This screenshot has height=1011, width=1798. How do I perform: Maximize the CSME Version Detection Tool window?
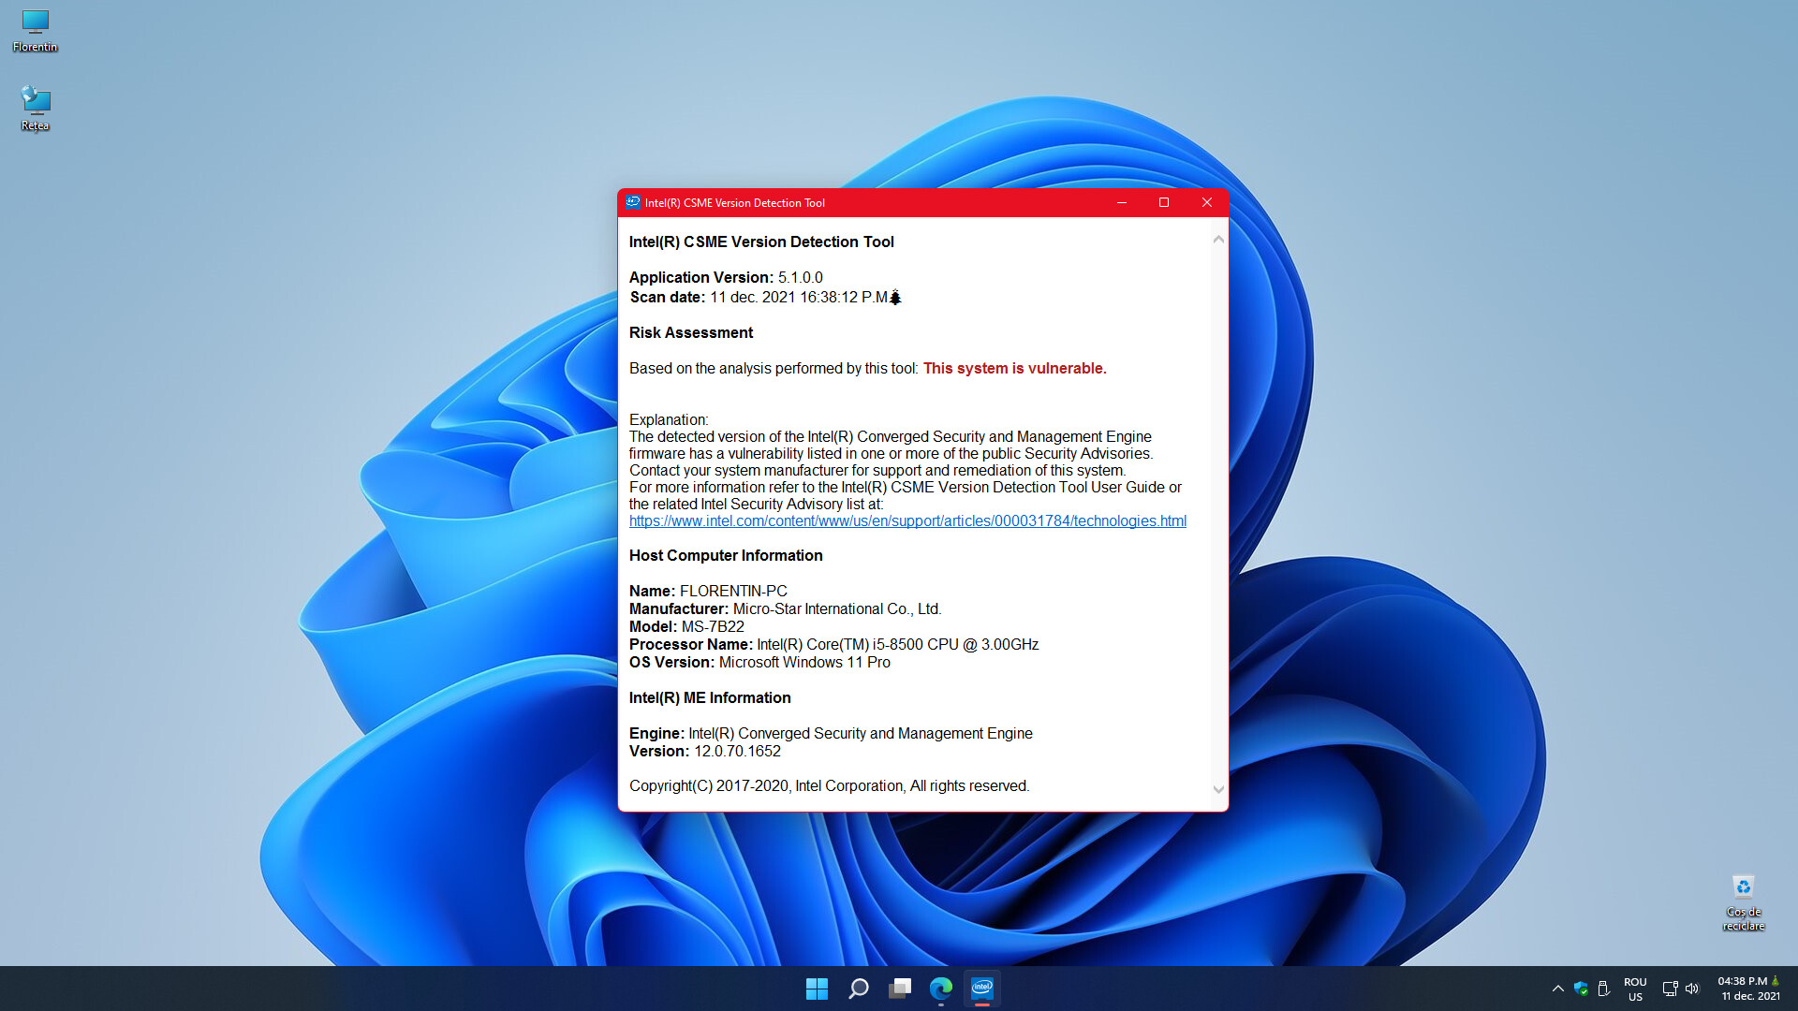(x=1164, y=202)
